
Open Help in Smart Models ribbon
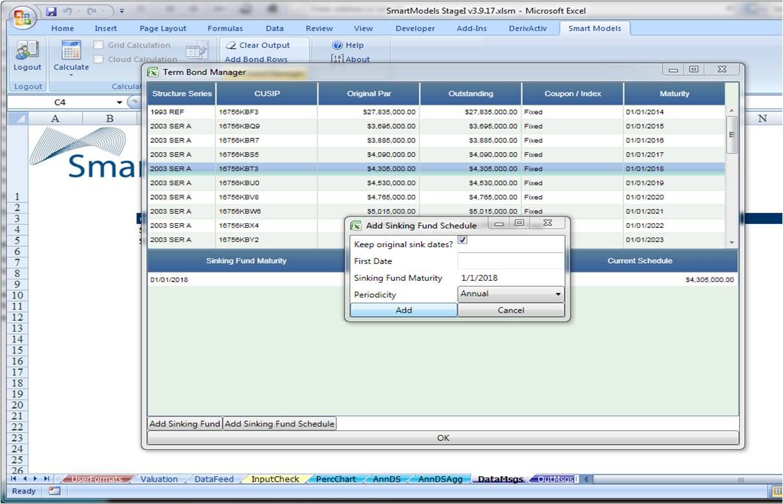[348, 45]
